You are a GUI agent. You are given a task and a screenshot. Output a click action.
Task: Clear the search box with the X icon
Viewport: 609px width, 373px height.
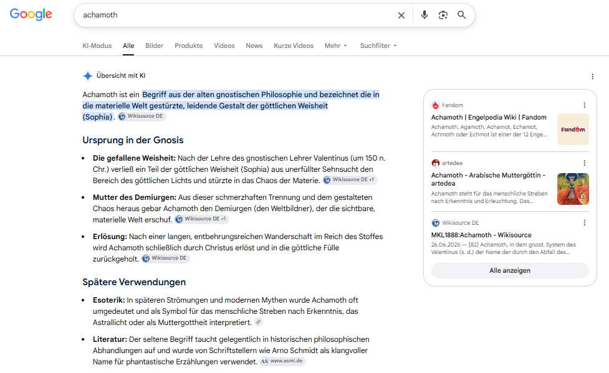(401, 15)
